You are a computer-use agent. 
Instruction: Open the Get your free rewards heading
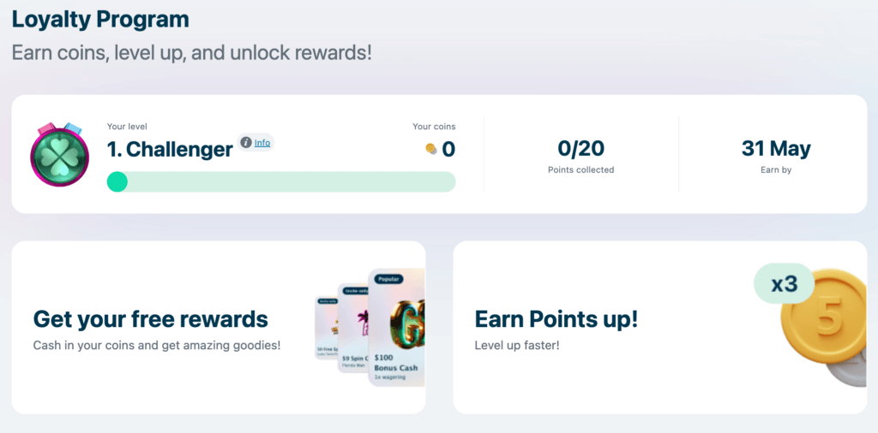(x=151, y=320)
